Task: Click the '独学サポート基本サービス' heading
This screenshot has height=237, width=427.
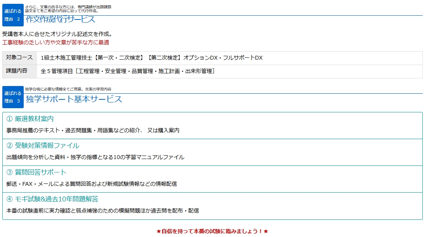Action: click(x=74, y=99)
